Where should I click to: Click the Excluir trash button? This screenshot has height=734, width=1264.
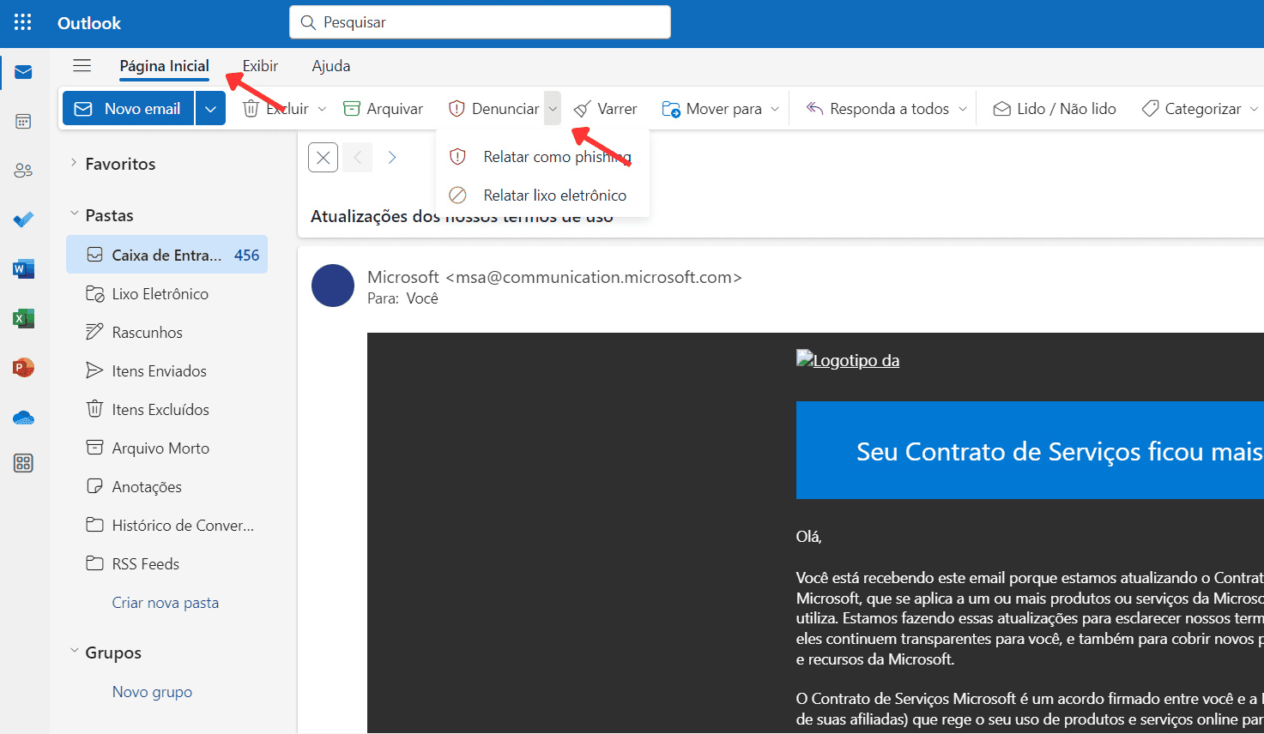[276, 109]
